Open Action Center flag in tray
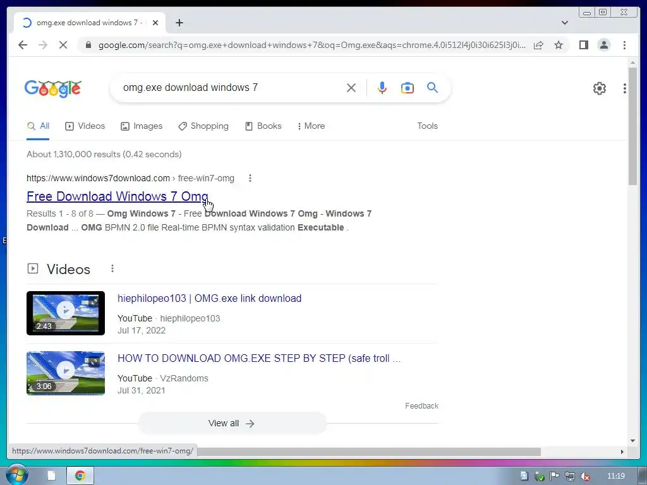This screenshot has height=485, width=647. tap(554, 476)
